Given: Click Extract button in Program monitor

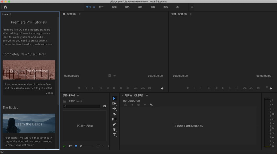Looking at the screenshot, I should [251, 88].
